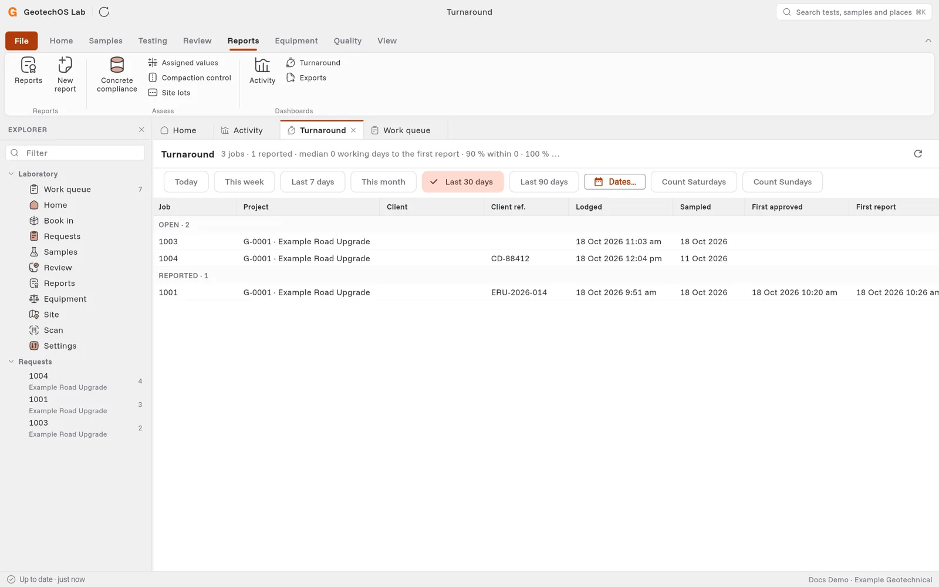This screenshot has height=587, width=939.
Task: Enable Count Saturdays option
Action: pos(694,182)
